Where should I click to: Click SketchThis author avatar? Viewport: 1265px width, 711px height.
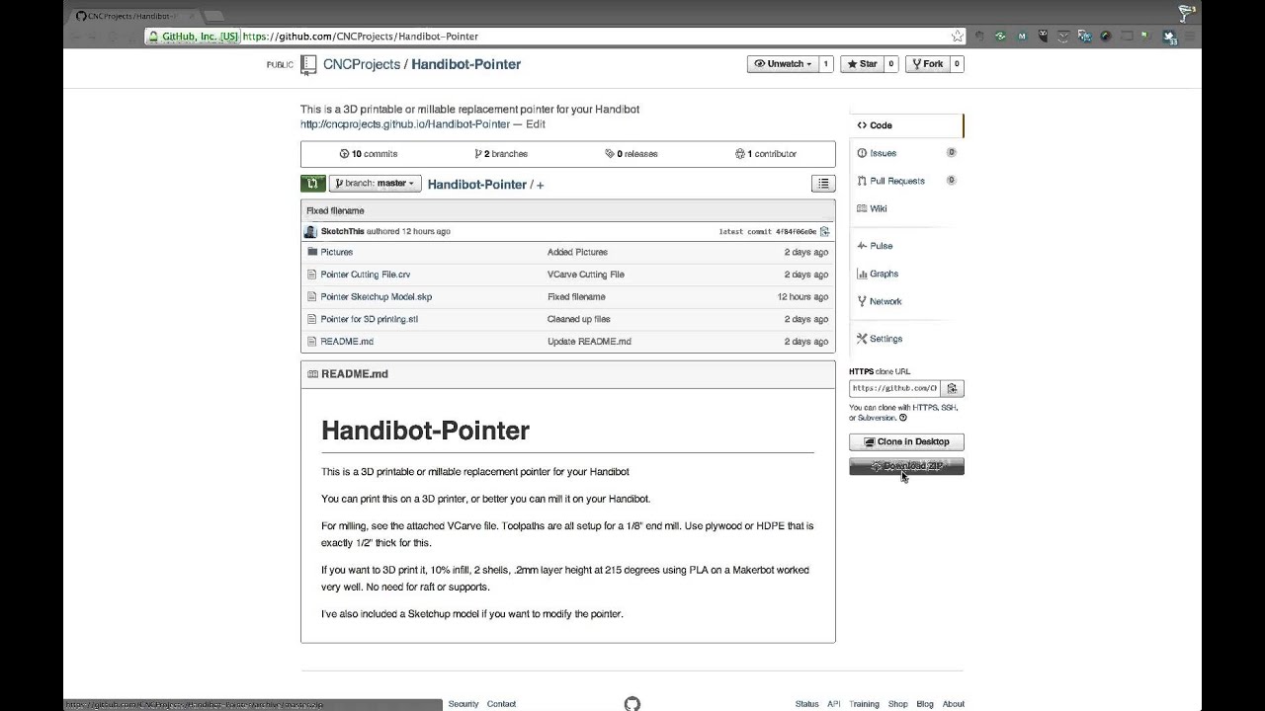310,231
